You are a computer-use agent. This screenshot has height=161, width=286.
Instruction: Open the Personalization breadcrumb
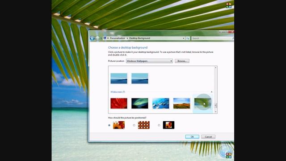pos(118,38)
